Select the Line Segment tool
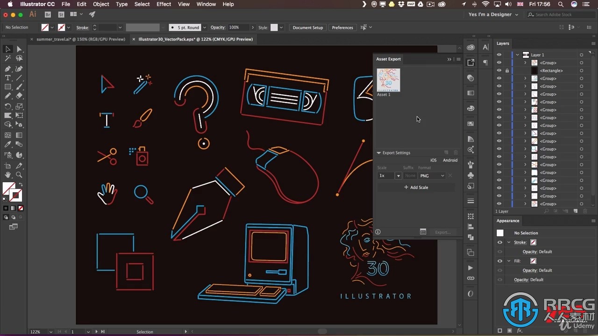Image resolution: width=598 pixels, height=336 pixels. tap(19, 78)
